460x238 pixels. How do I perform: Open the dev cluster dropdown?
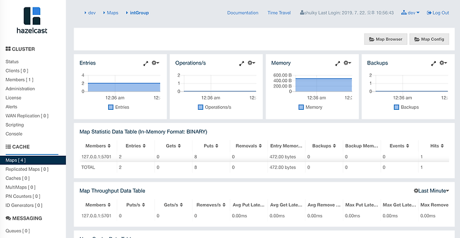(x=411, y=13)
